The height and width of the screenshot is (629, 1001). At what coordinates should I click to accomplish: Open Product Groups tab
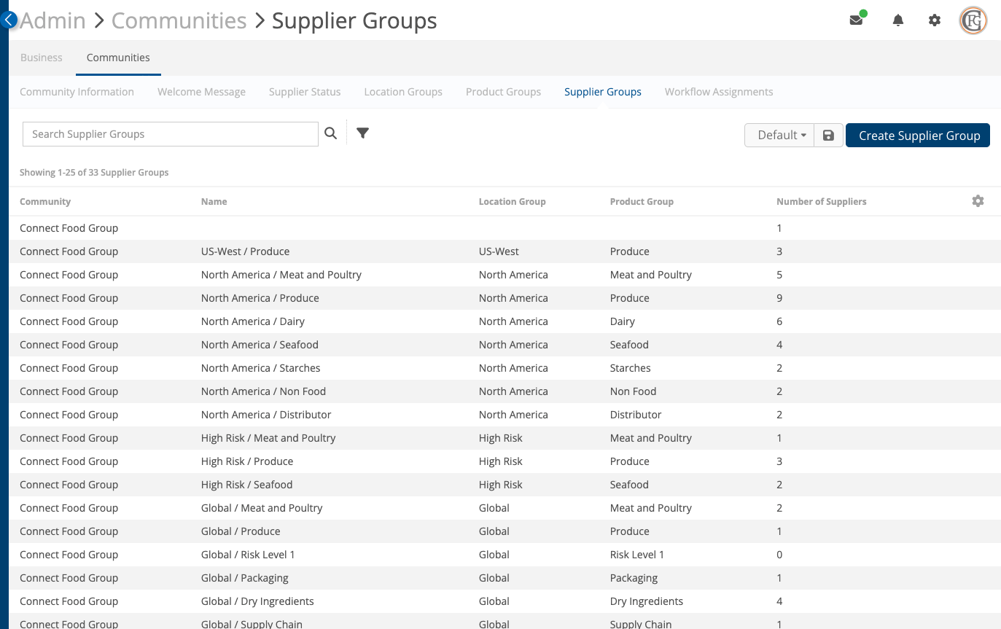(503, 92)
